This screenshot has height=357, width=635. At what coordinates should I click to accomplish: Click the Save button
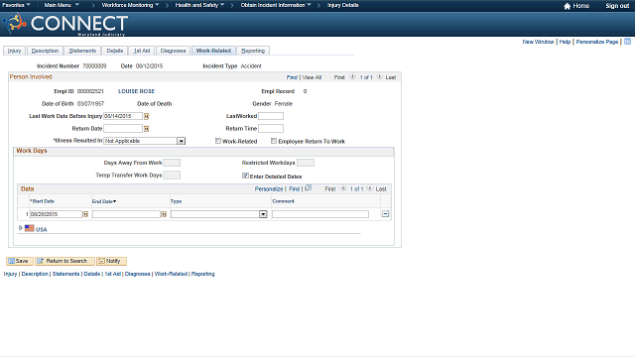click(20, 261)
